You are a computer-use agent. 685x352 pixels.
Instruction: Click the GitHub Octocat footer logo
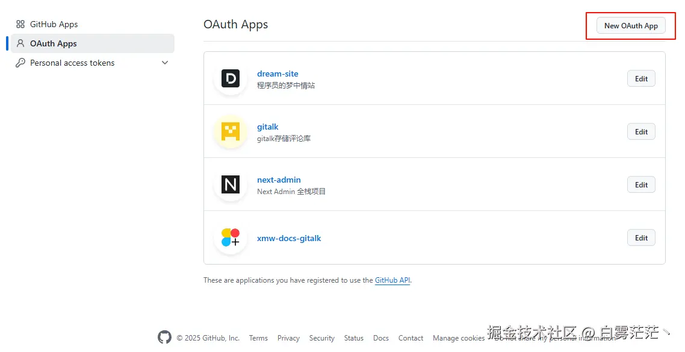click(x=165, y=337)
